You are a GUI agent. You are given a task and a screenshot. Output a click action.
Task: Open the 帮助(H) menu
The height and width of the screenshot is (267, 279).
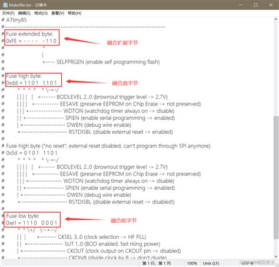[x=75, y=13]
